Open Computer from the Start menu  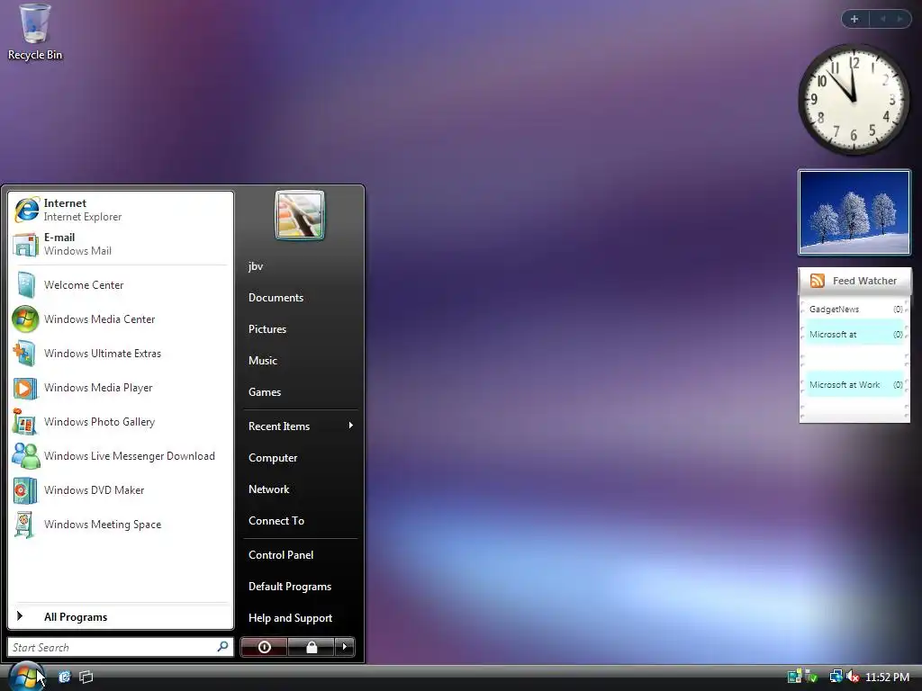pos(300,458)
